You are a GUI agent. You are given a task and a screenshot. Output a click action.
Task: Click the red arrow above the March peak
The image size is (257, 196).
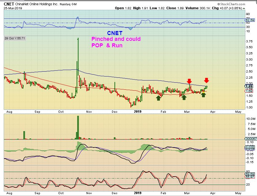click(x=189, y=81)
